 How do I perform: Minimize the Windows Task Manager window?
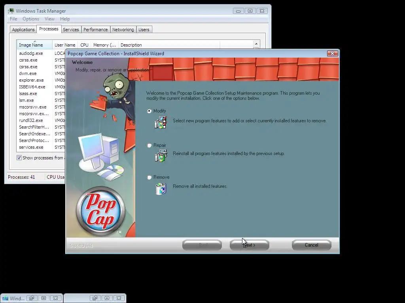point(238,11)
